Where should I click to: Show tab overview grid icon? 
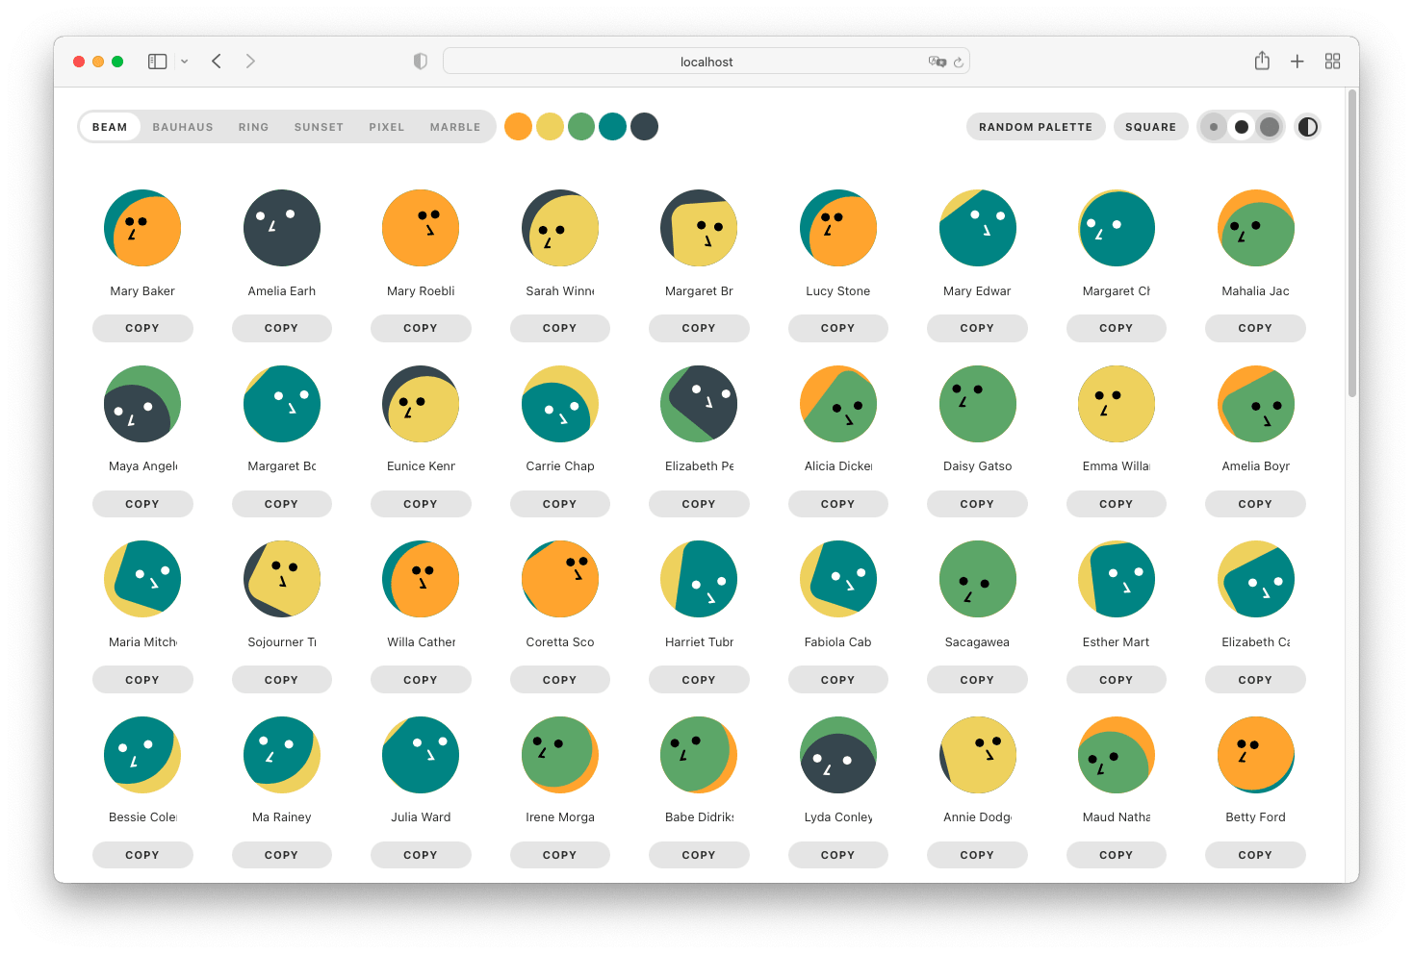[x=1333, y=62]
